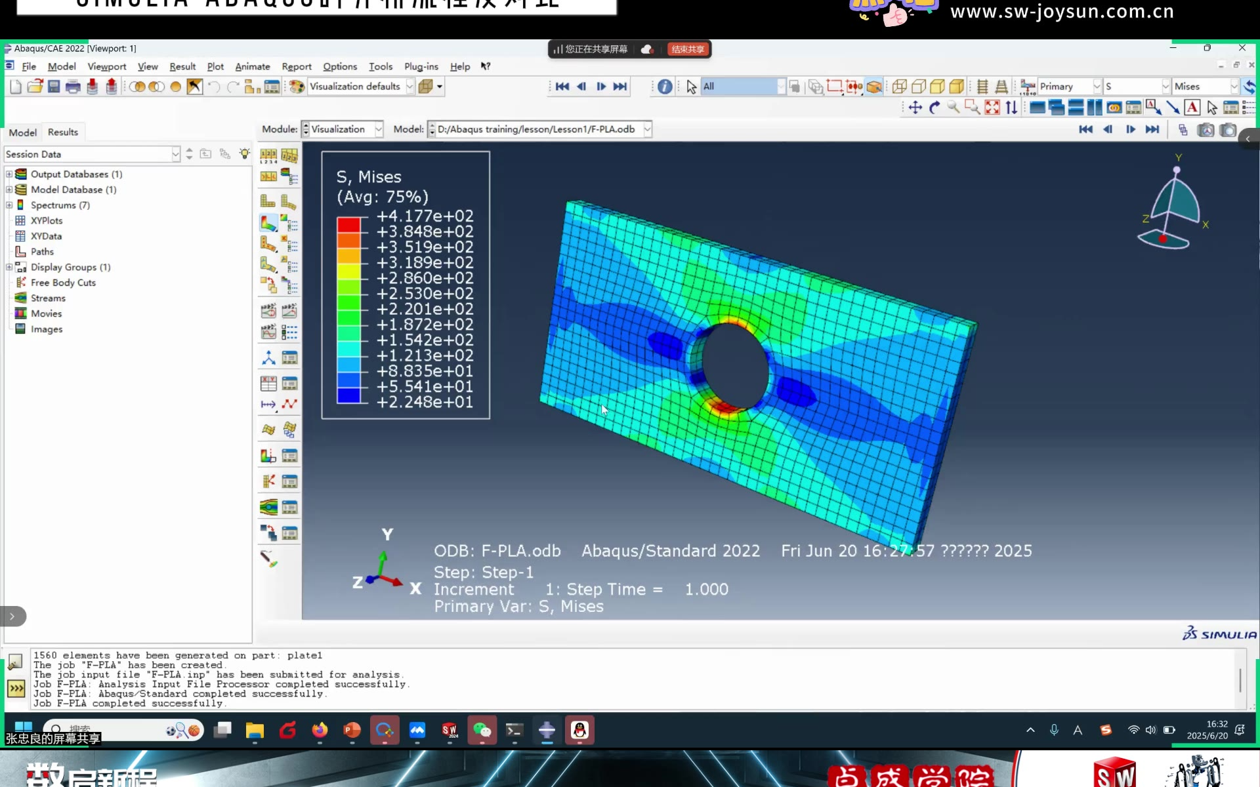Click Auto-Fit View icon
1260x787 pixels.
click(x=992, y=108)
